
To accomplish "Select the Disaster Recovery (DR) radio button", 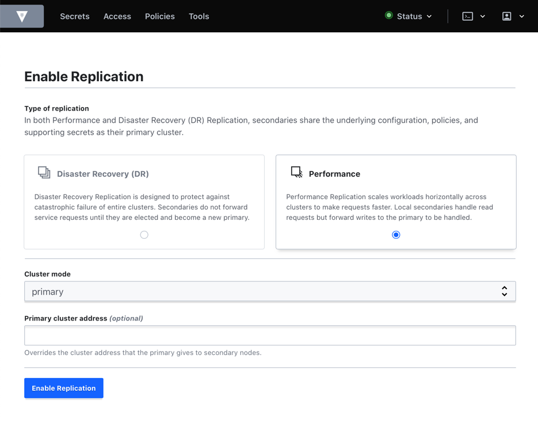I will point(144,234).
